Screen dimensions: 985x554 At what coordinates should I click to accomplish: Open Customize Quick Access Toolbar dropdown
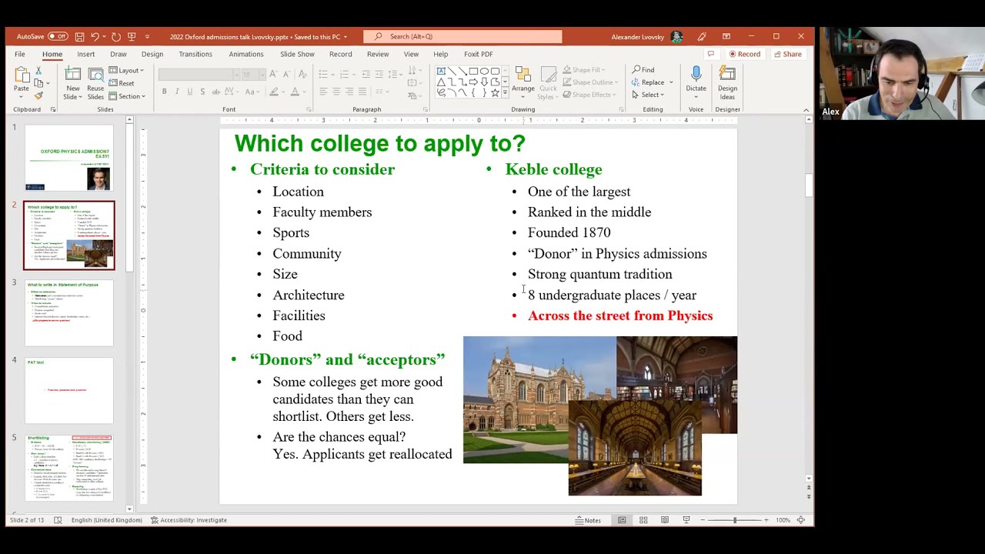[147, 36]
